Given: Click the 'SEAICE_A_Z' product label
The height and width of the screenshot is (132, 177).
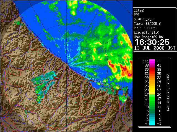Looking at the screenshot, I should (144, 19).
